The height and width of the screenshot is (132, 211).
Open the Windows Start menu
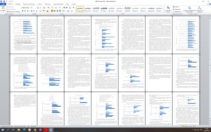[3, 130]
